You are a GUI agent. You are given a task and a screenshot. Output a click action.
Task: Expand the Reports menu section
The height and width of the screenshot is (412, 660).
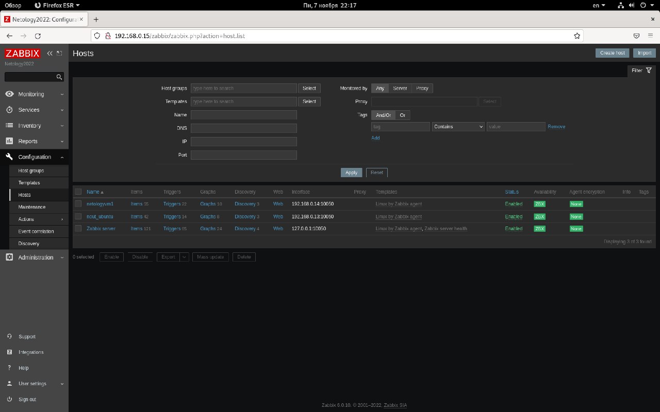(62, 141)
